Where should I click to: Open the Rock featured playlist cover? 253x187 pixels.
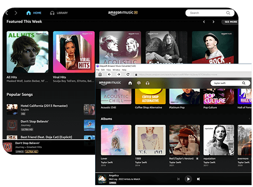[213, 47]
